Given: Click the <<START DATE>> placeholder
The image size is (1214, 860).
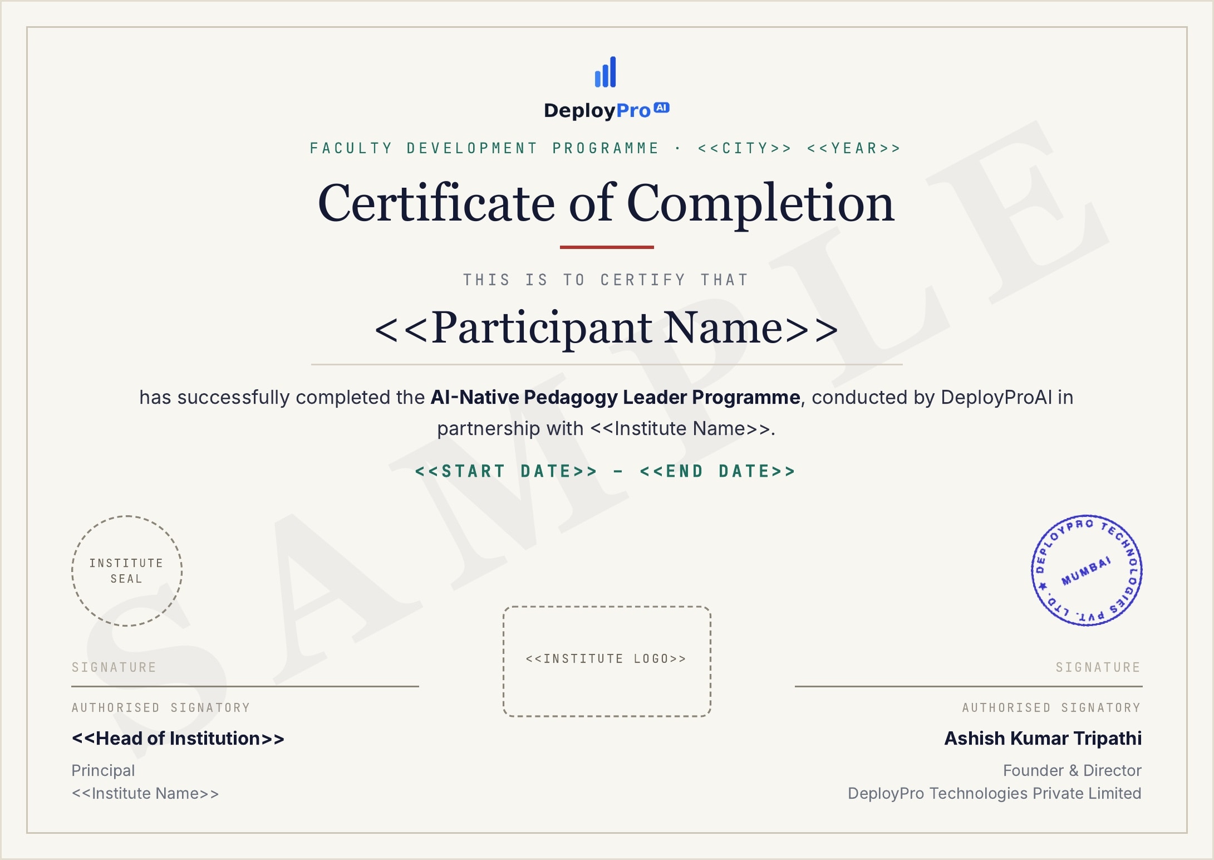Looking at the screenshot, I should click(507, 471).
